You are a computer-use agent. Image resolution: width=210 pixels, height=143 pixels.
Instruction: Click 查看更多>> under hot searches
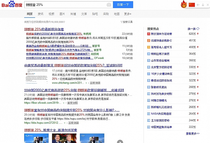(192, 133)
